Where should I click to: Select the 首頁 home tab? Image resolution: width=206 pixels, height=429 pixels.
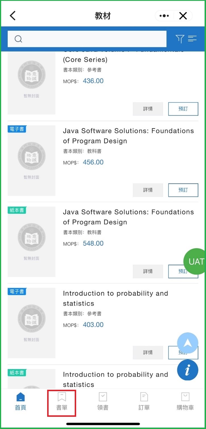[20, 401]
